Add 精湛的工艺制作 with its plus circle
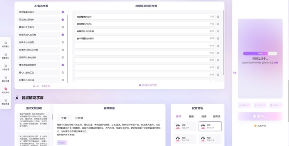Image resolution: width=289 pixels, height=146 pixels. pyautogui.click(x=63, y=27)
